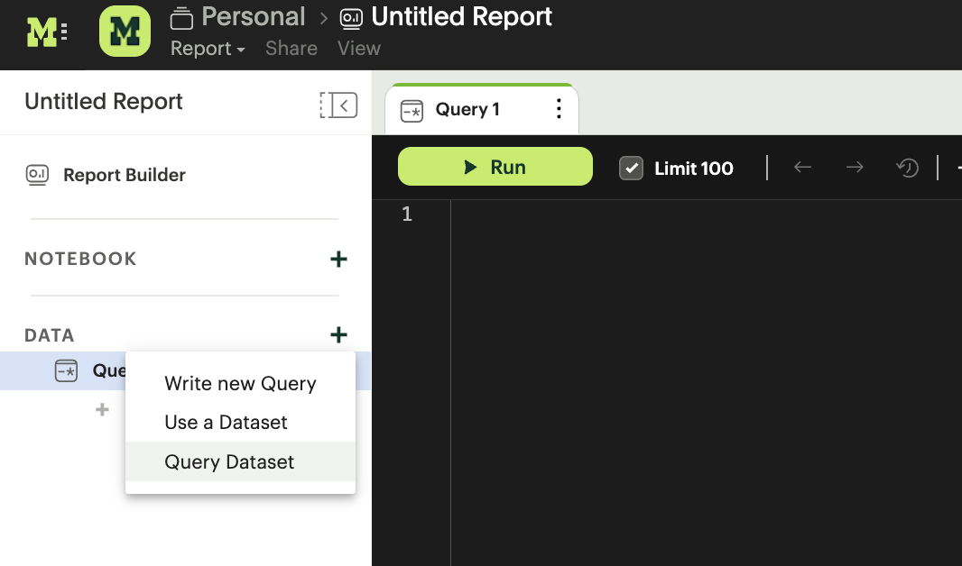Add new data with the DATA plus icon
The image size is (962, 566).
click(338, 334)
